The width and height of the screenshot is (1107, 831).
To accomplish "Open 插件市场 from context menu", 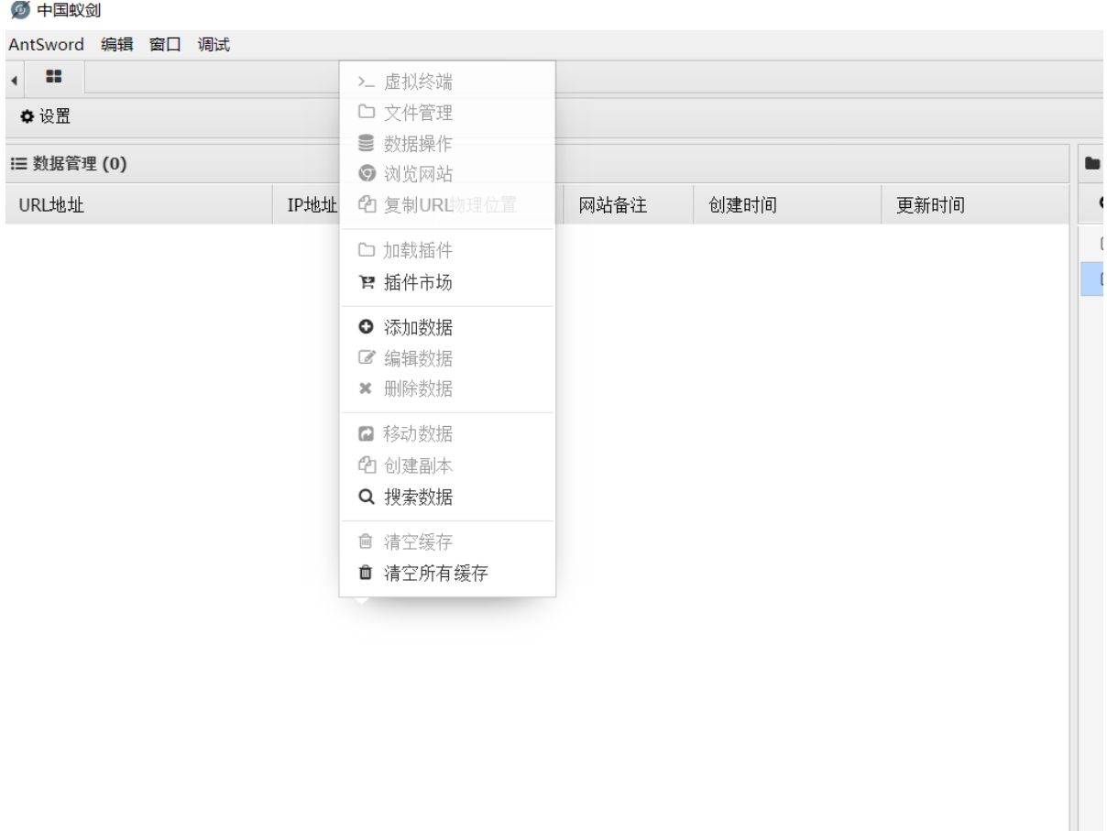I will point(447,283).
